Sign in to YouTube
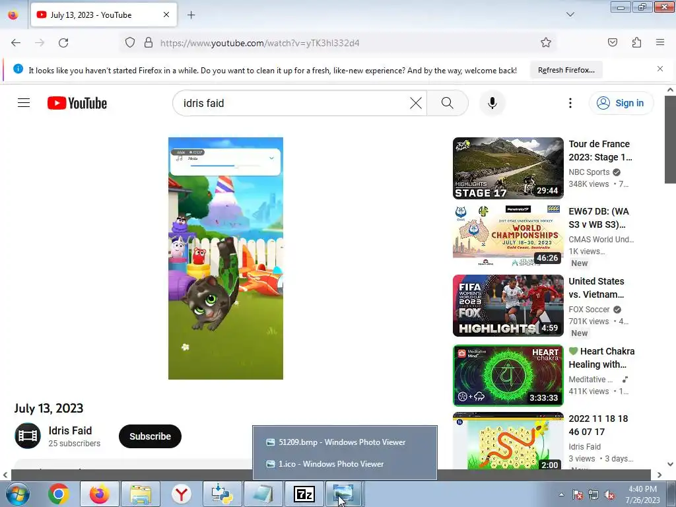The width and height of the screenshot is (676, 507). (621, 103)
